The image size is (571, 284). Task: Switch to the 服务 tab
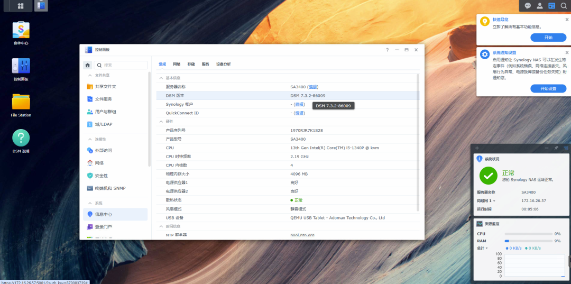[x=205, y=64]
